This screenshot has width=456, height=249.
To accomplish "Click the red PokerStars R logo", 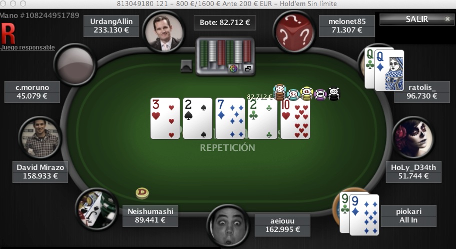I will (8, 33).
